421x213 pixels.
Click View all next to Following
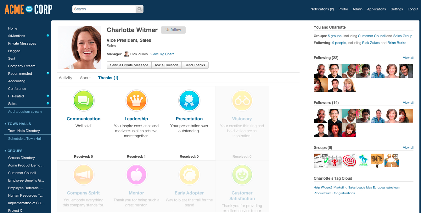(408, 58)
